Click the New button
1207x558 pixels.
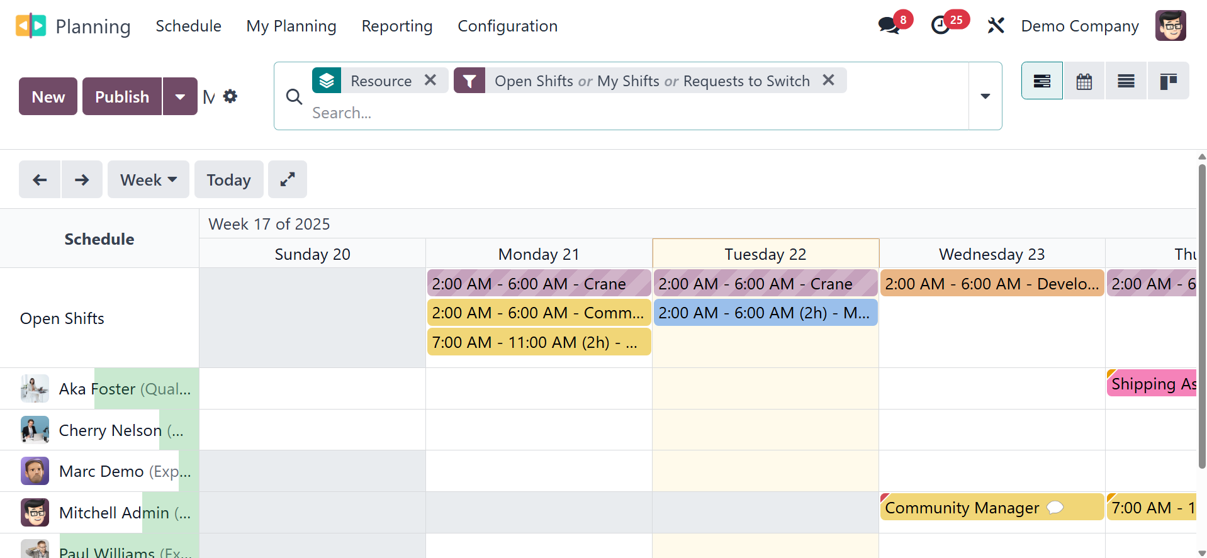(x=48, y=97)
